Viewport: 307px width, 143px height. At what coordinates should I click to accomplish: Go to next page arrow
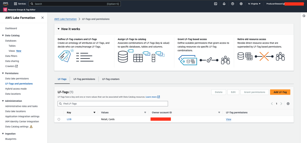tap(281, 104)
